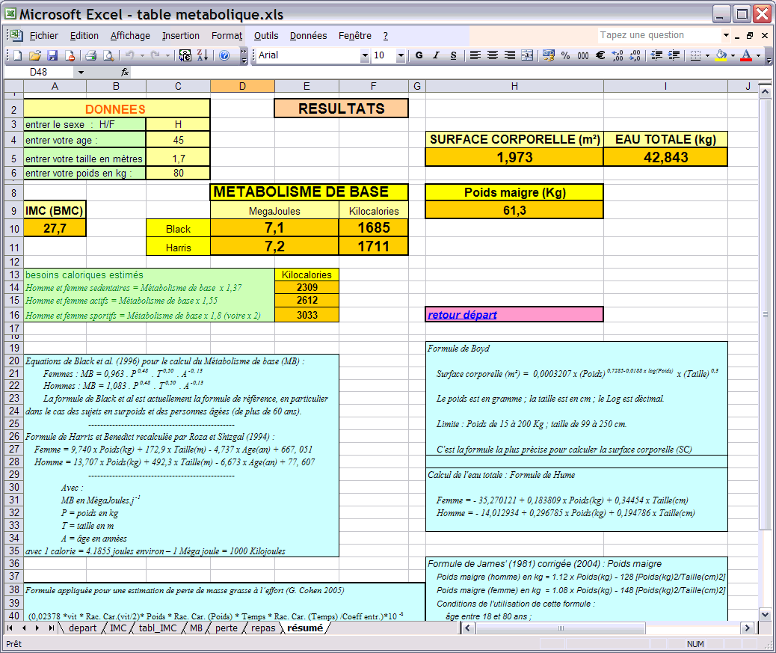Print the sheet with the printer icon

coord(90,55)
